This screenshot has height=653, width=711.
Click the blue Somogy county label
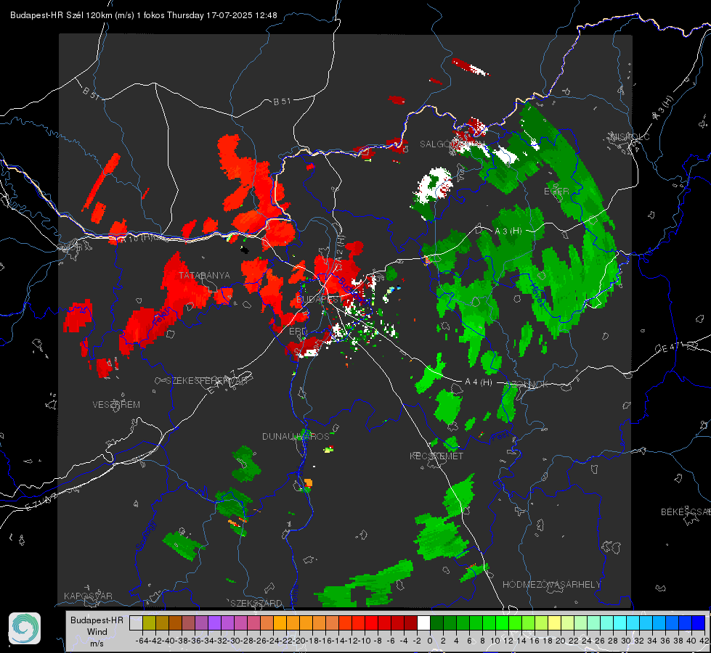coord(146,535)
